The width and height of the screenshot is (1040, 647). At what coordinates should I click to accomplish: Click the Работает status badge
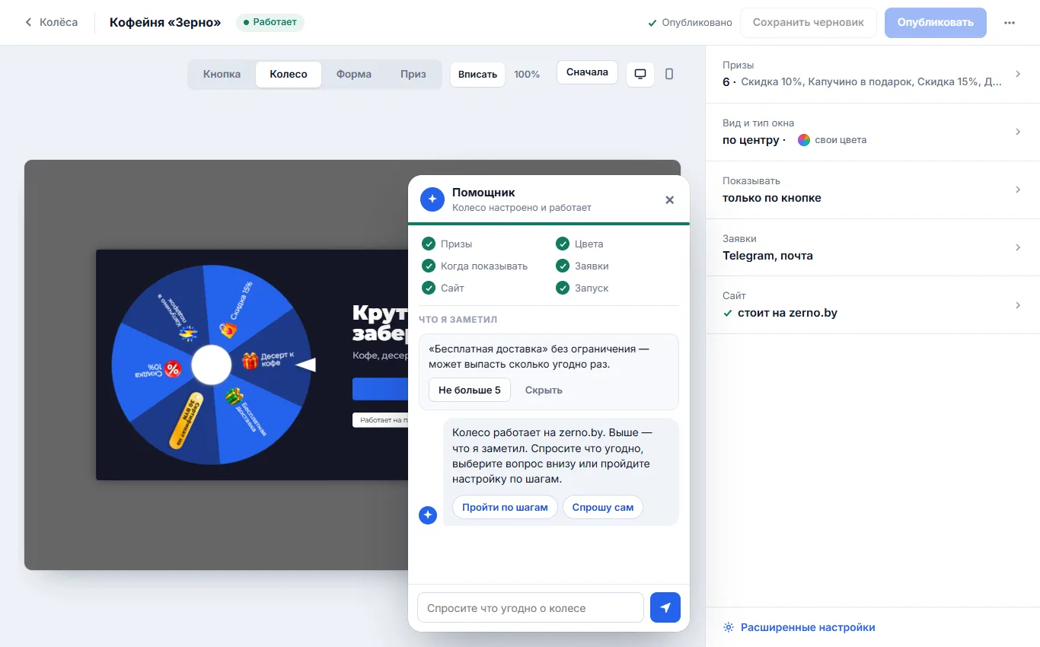pyautogui.click(x=270, y=22)
